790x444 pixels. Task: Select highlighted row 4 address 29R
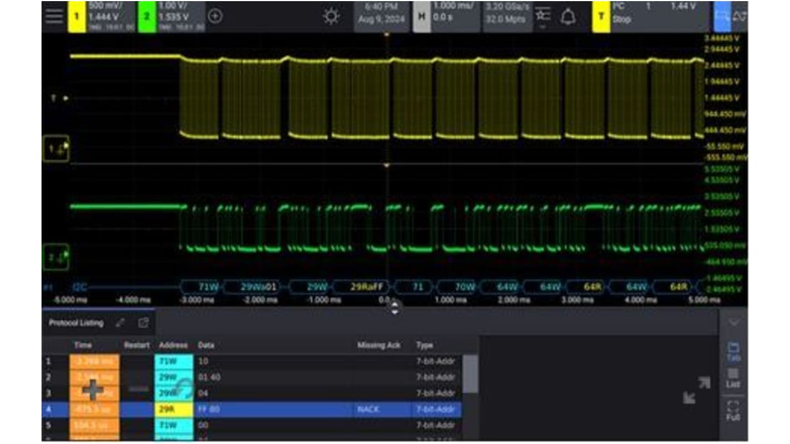click(x=174, y=410)
